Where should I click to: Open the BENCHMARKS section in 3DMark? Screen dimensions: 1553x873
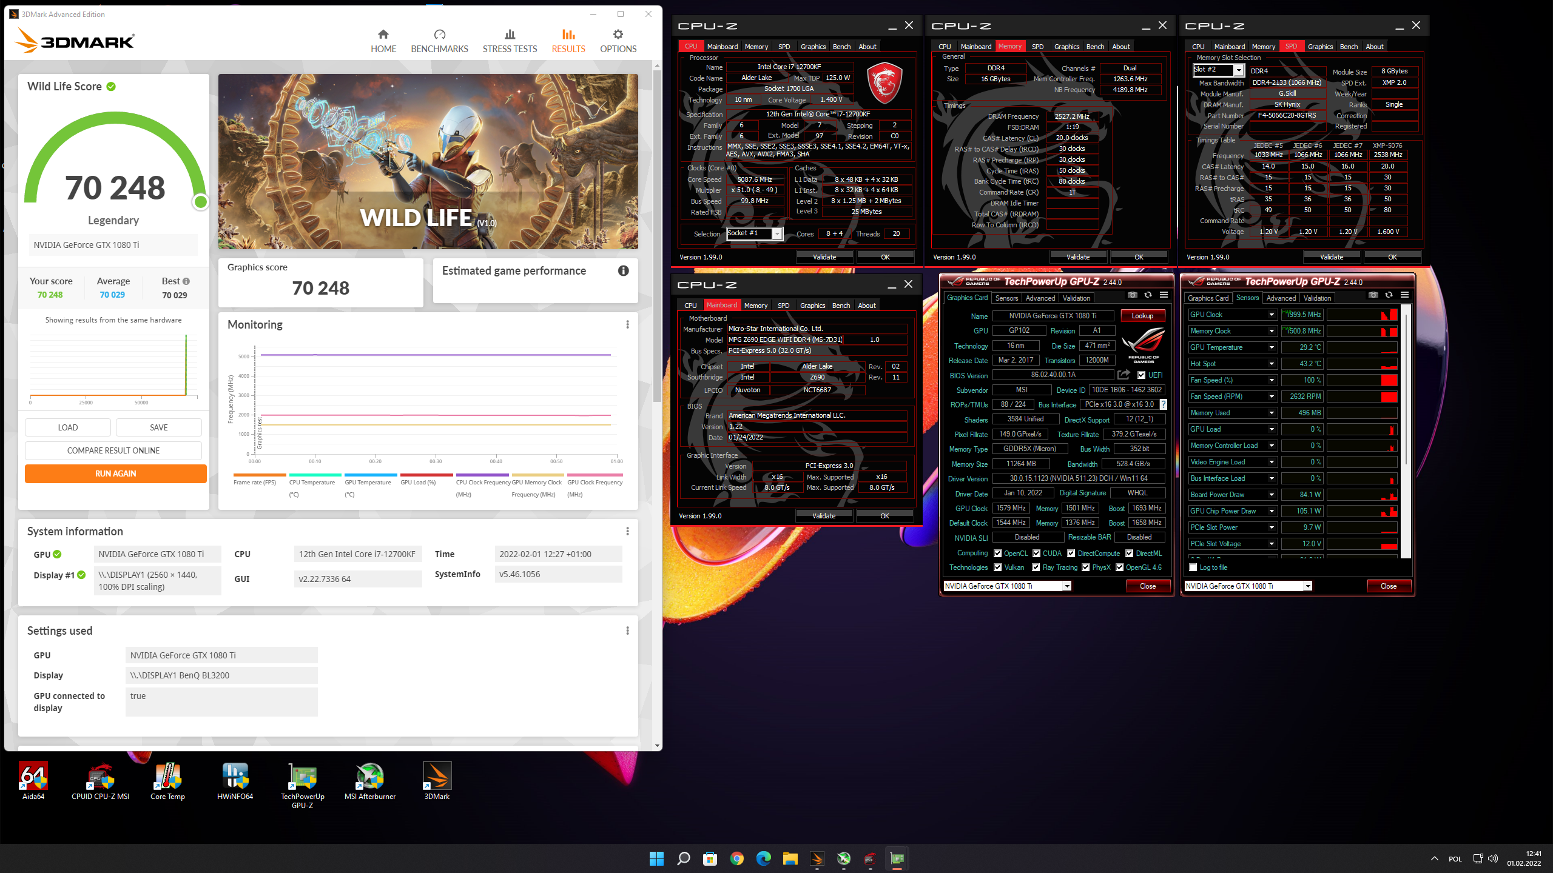tap(439, 41)
